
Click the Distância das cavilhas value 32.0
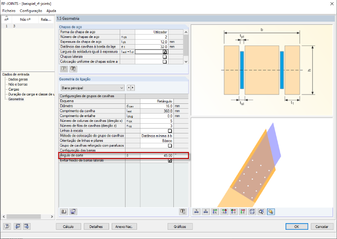coord(152,47)
